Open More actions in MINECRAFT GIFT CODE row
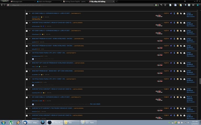This screenshot has width=201, height=125. (x=191, y=66)
